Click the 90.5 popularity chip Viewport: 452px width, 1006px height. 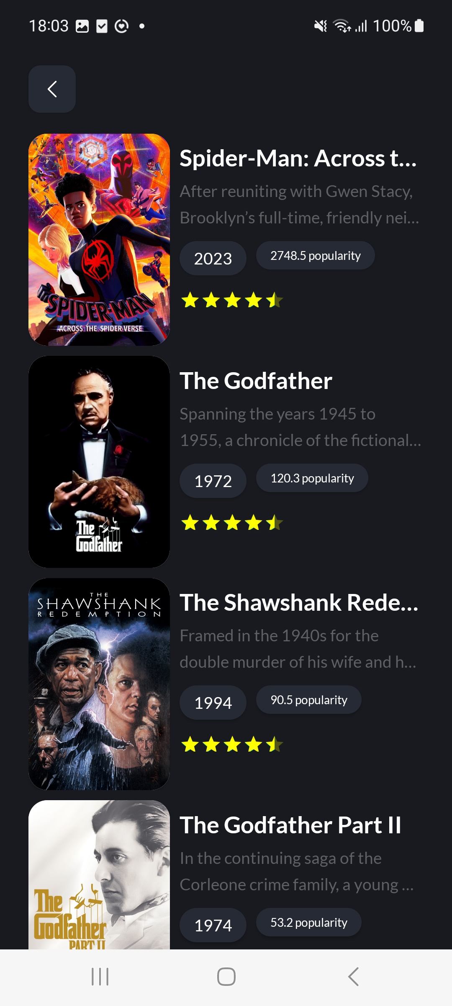pyautogui.click(x=309, y=700)
